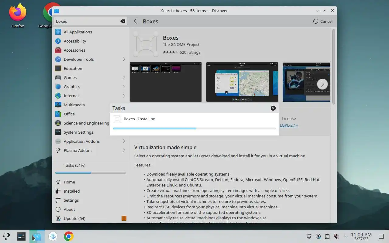Open the notifications bell in tray
The width and height of the screenshot is (389, 243).
[x=309, y=236]
